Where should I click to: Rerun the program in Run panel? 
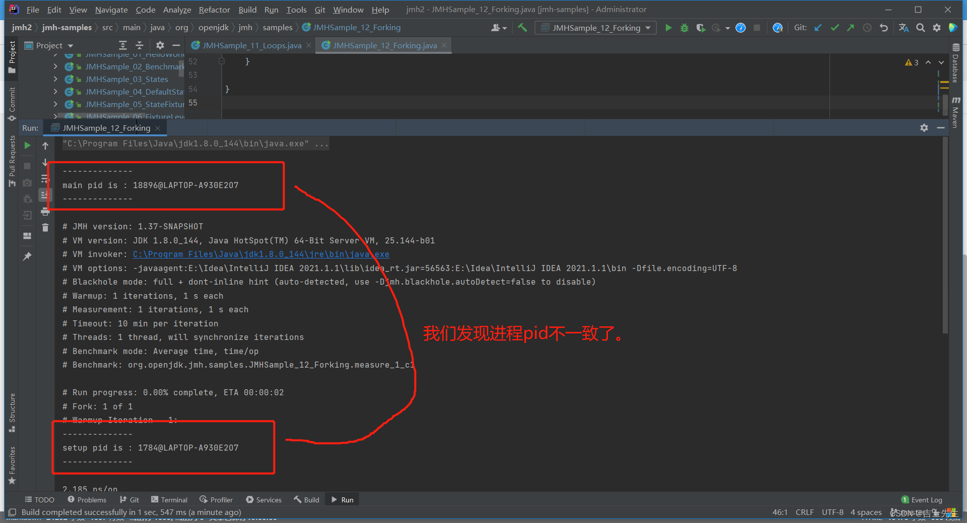pos(28,145)
